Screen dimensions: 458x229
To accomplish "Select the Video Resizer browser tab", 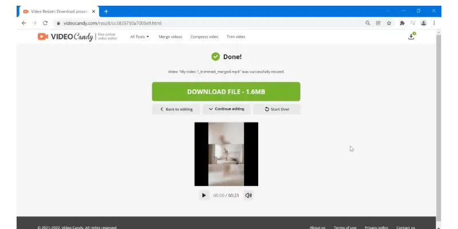I will point(60,11).
